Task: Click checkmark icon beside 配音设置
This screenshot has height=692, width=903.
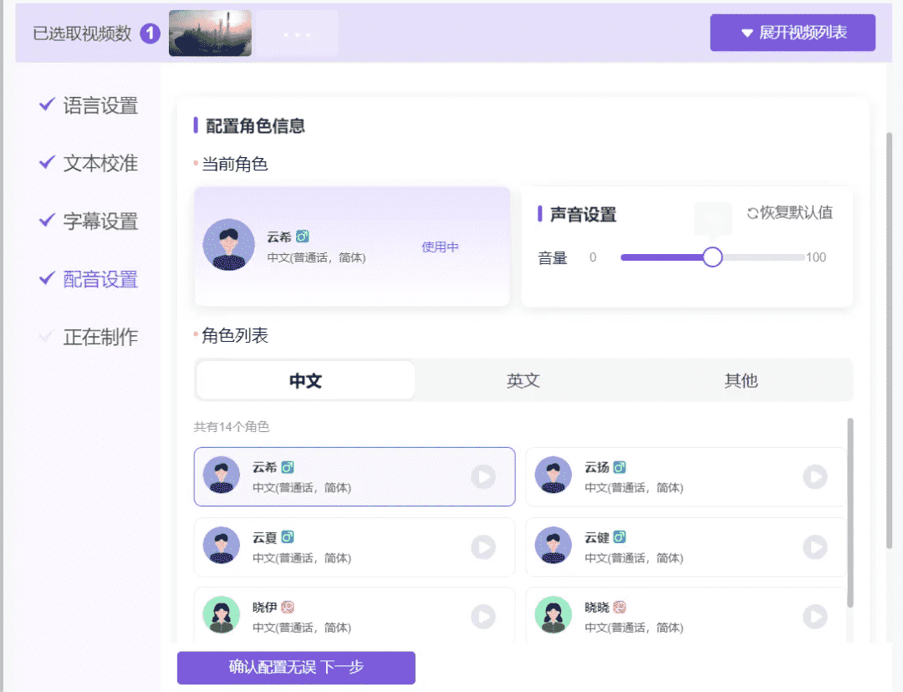Action: pyautogui.click(x=47, y=278)
